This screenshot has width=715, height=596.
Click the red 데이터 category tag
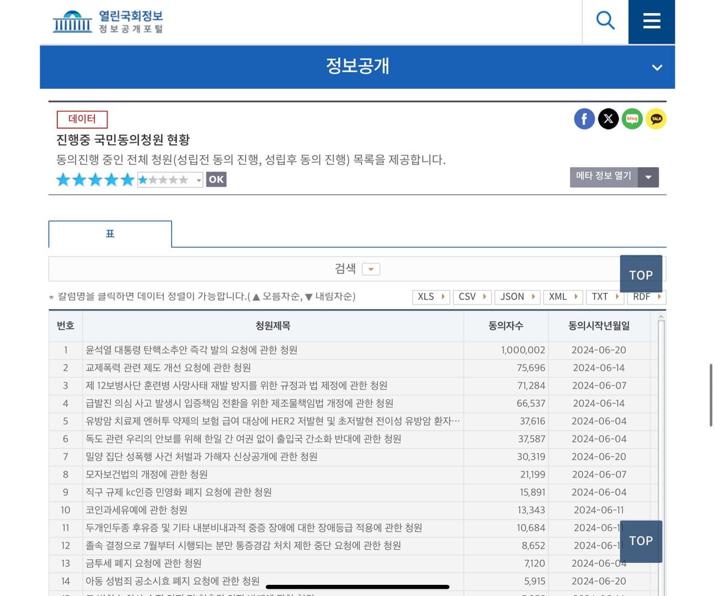click(x=82, y=119)
